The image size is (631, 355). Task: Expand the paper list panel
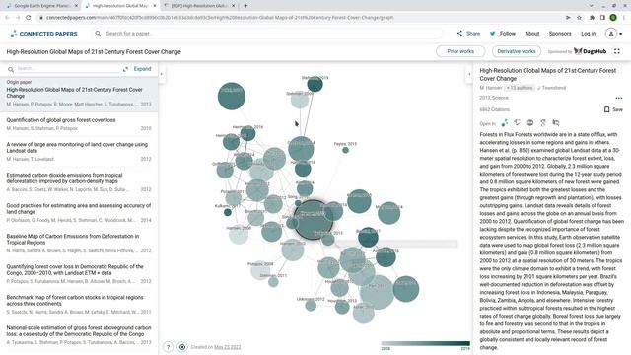137,69
